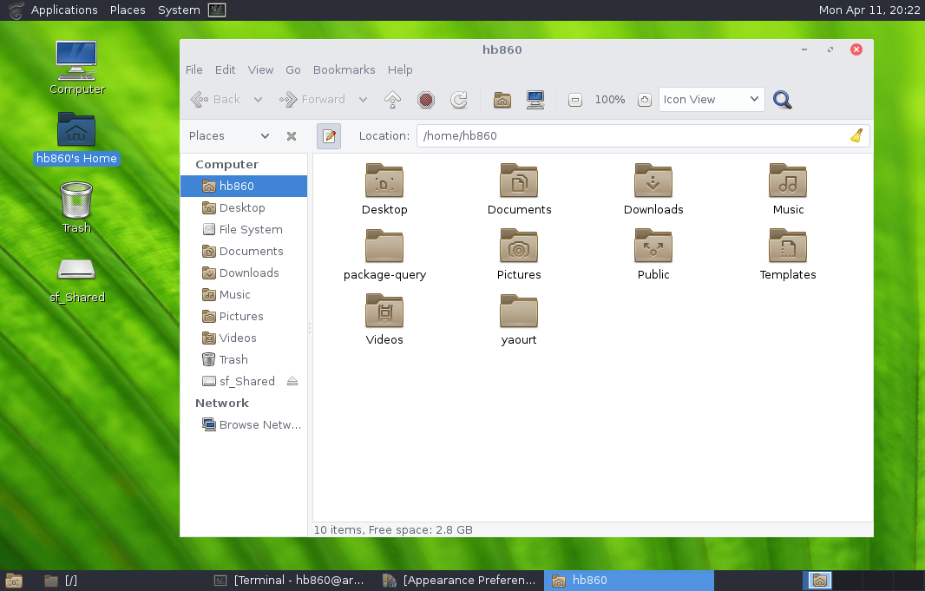The image size is (925, 591).
Task: Eject the sf_Shared drive
Action: pyautogui.click(x=291, y=381)
